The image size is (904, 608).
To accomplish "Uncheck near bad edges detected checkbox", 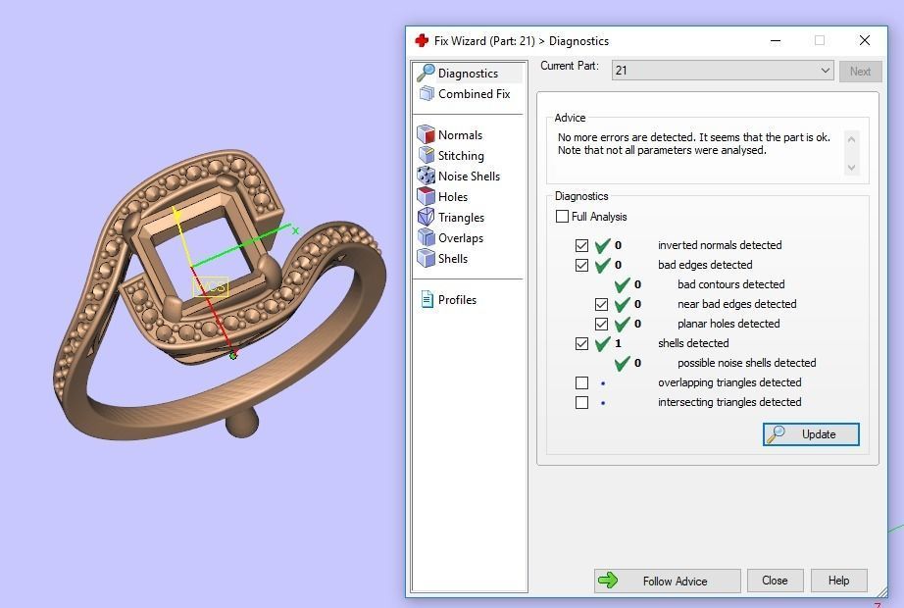I will coord(601,305).
